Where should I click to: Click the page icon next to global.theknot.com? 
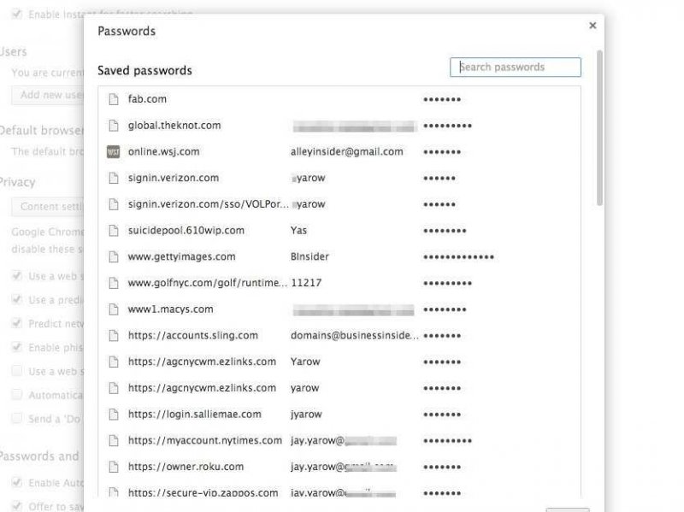point(113,126)
